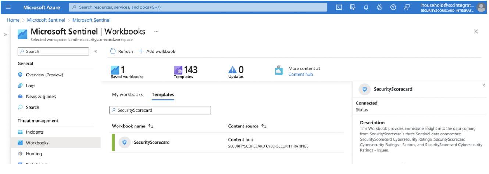489x174 pixels.
Task: Click the Threat management section heading
Action: point(38,121)
